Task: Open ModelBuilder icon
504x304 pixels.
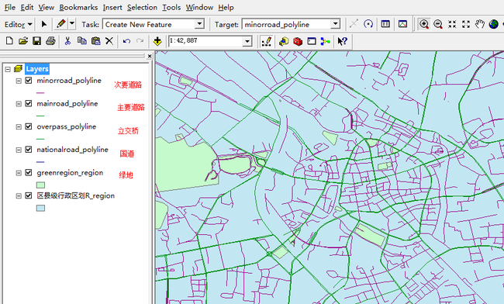Action: [326, 41]
